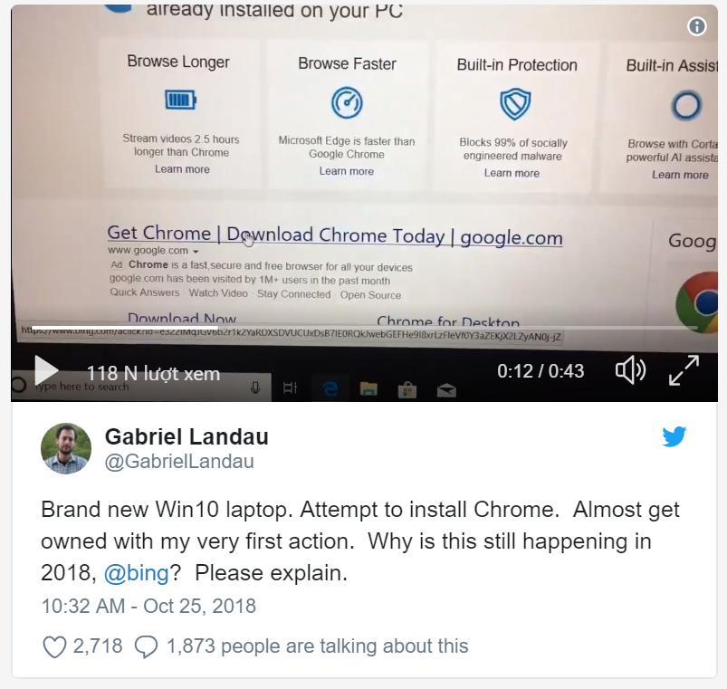Play the embedded tweet video
Screen dimensions: 727x689
[x=46, y=371]
